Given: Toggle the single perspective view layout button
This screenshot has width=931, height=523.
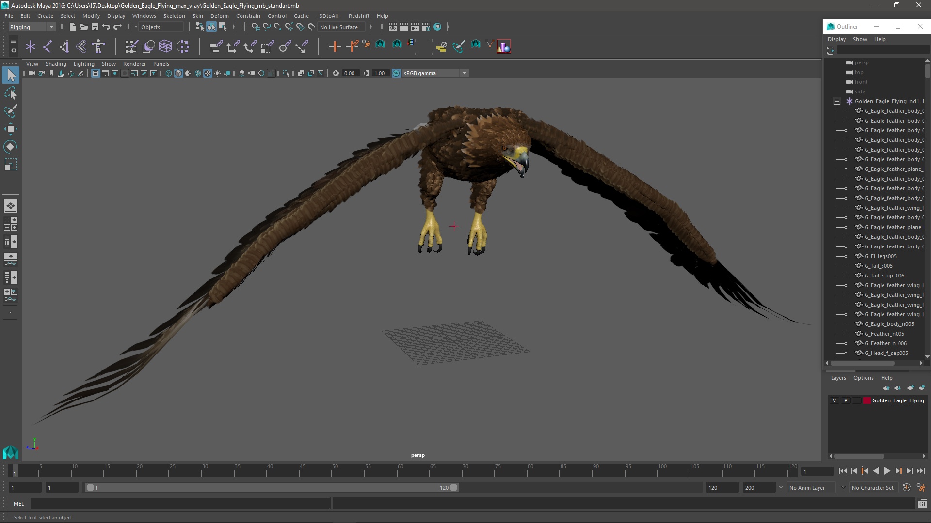Looking at the screenshot, I should (x=11, y=206).
